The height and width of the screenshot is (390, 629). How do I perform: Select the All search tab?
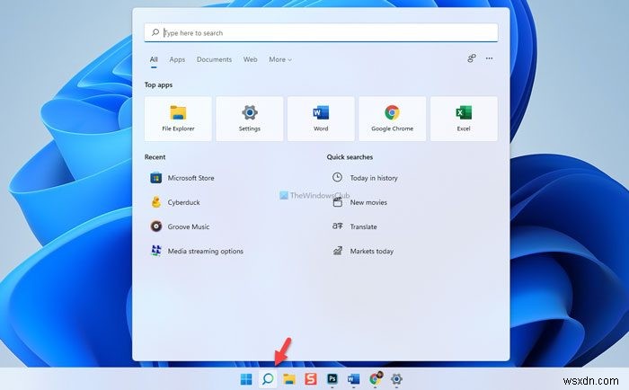click(x=154, y=59)
